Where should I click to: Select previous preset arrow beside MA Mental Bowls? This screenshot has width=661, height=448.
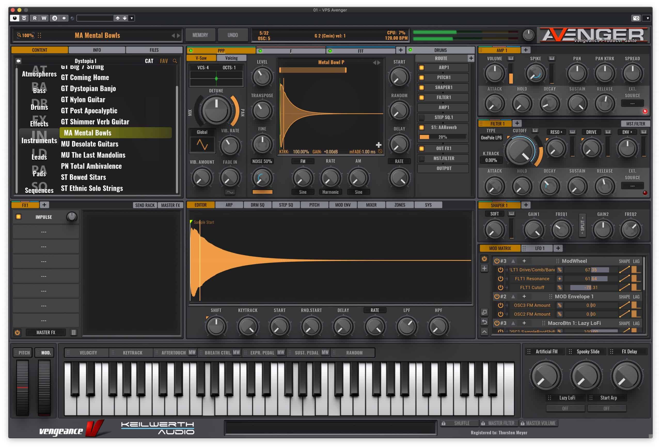coord(173,36)
